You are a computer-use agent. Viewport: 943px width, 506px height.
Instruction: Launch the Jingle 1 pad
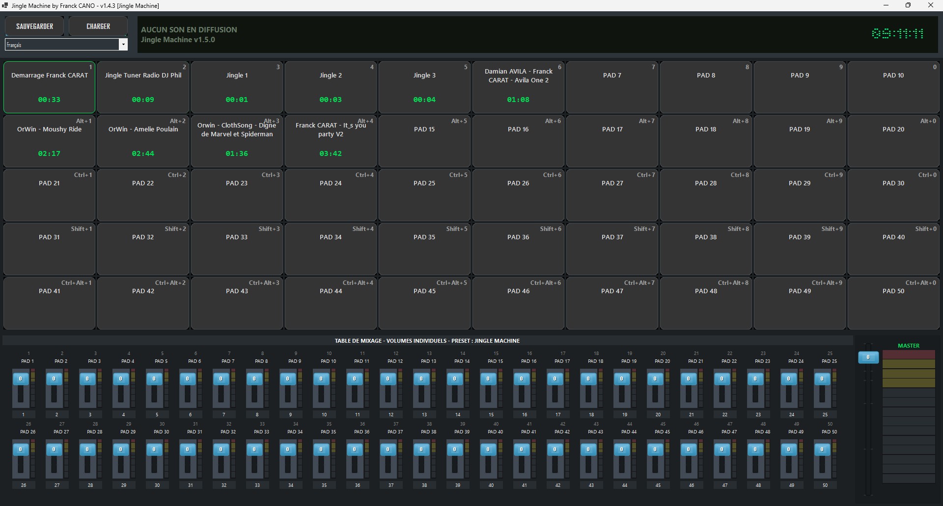[x=237, y=87]
